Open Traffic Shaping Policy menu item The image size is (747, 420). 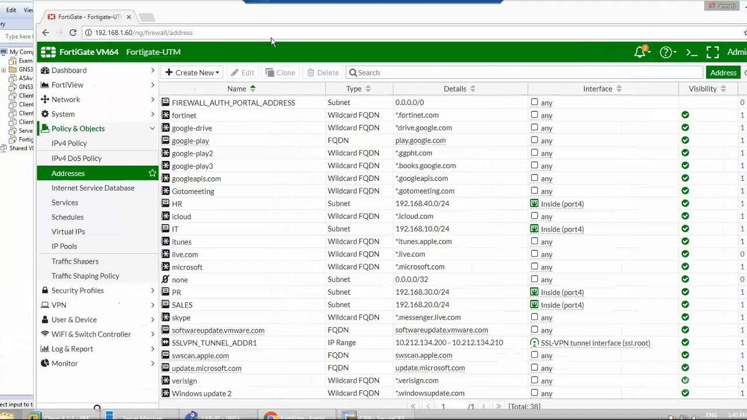(85, 276)
